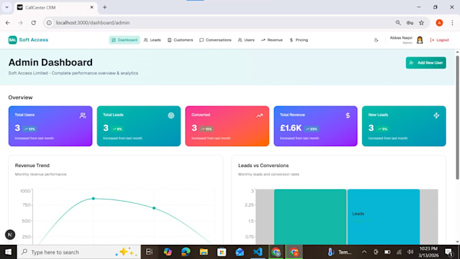The height and width of the screenshot is (259, 460).
Task: Click the Total Users card people icon
Action: point(83,115)
